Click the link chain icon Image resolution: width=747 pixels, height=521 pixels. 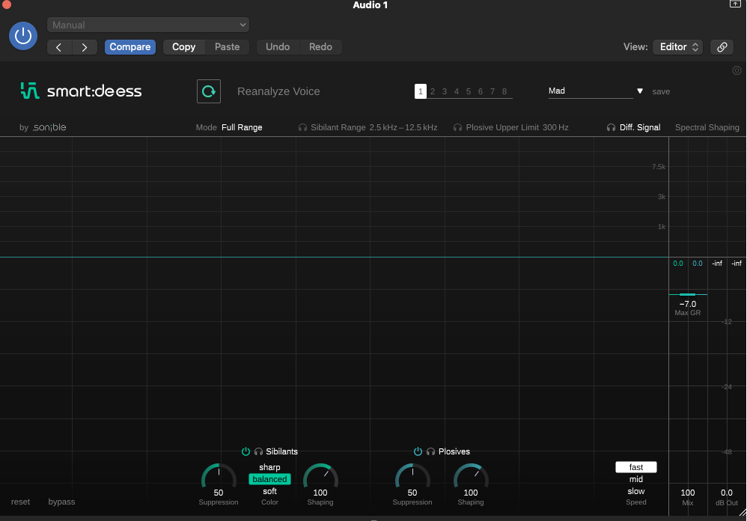722,47
